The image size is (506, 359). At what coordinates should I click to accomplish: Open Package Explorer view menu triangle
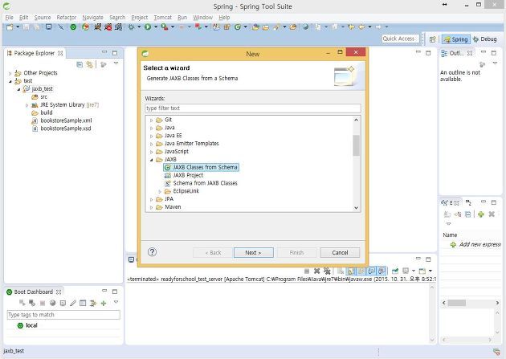(116, 63)
